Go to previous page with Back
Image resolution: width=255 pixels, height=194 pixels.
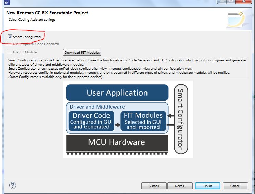154,186
